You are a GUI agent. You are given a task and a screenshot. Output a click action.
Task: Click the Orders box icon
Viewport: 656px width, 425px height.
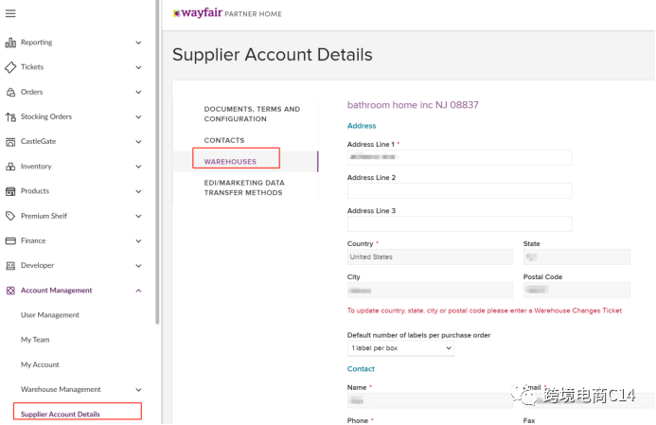coord(11,92)
